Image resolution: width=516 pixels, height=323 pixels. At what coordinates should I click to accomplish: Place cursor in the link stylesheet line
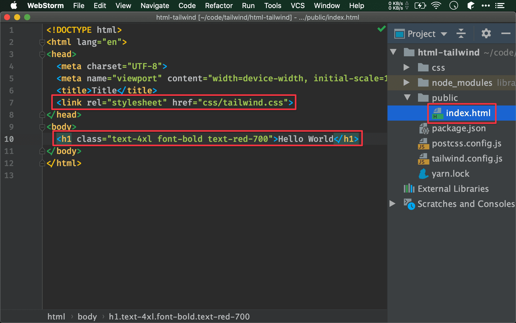(175, 103)
